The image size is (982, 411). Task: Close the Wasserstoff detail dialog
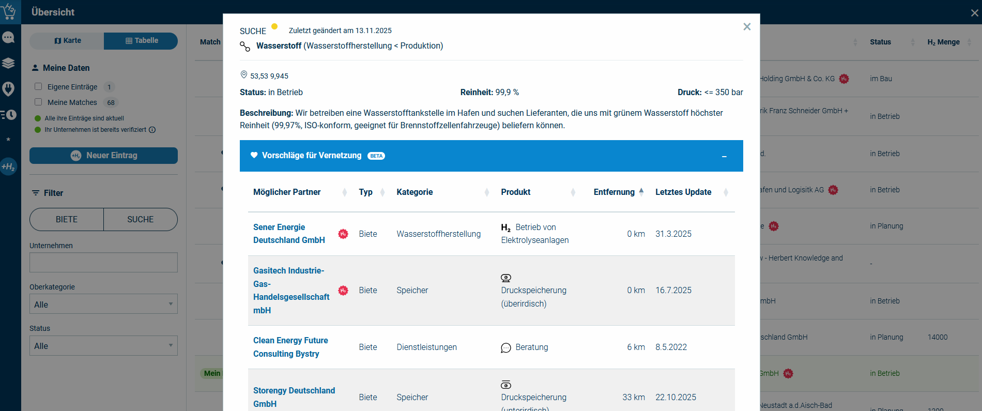(x=746, y=27)
